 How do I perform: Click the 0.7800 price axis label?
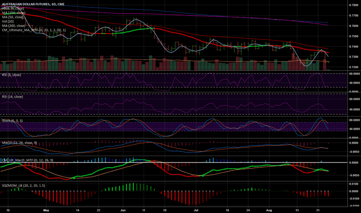click(x=354, y=5)
